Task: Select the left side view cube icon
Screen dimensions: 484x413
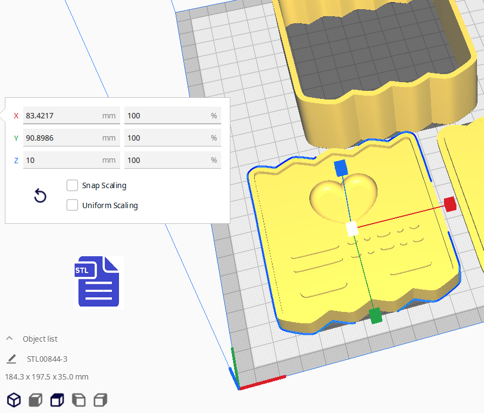Action: click(78, 400)
